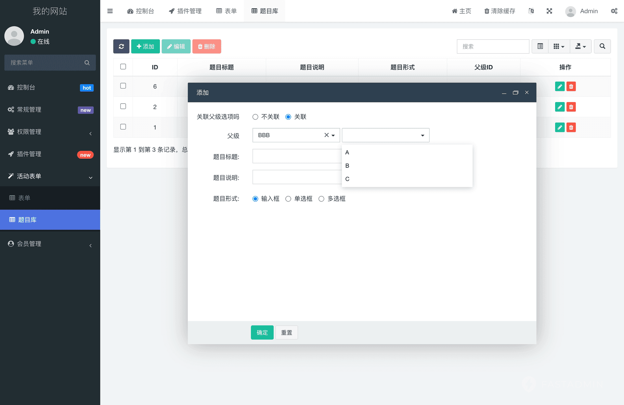The height and width of the screenshot is (405, 624).
Task: Choose option B from the dropdown list
Action: (x=347, y=166)
